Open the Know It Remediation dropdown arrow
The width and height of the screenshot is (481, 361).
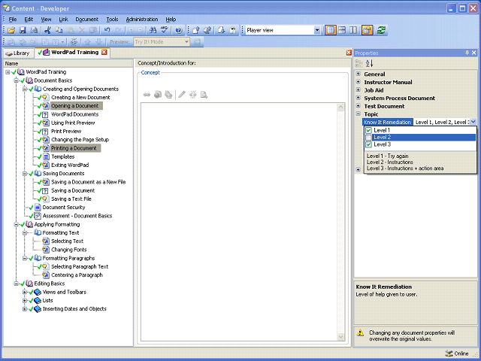click(473, 122)
